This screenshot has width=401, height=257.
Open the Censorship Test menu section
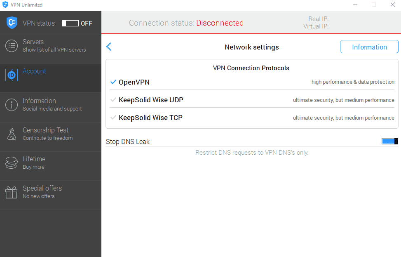coord(47,134)
